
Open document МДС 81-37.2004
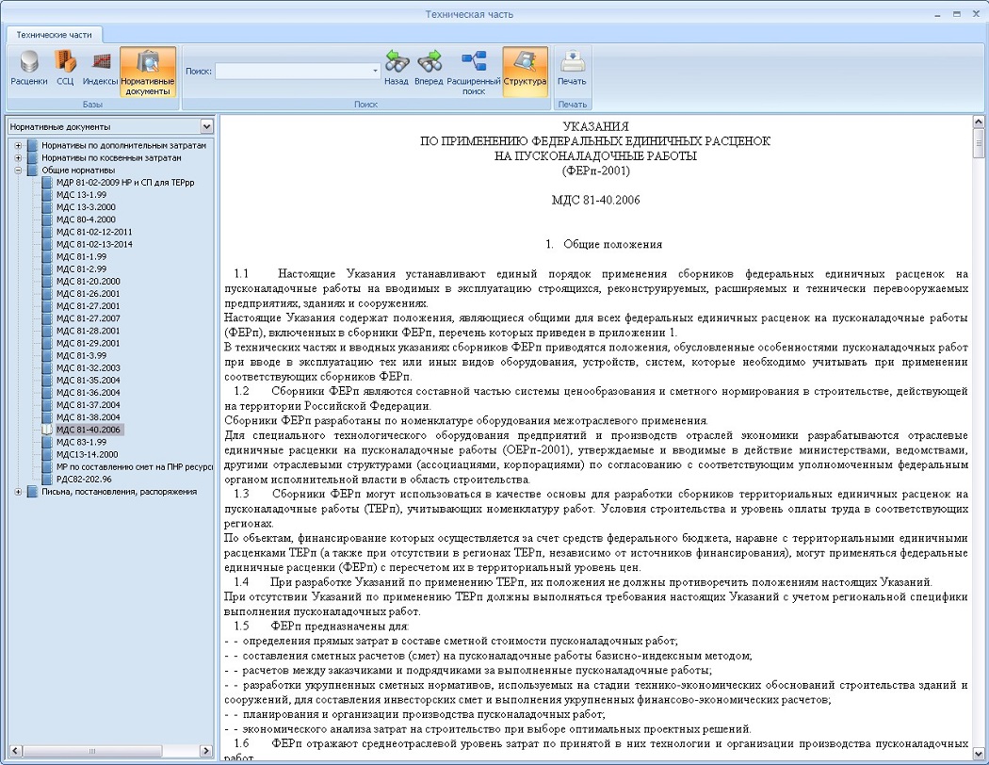click(x=89, y=405)
